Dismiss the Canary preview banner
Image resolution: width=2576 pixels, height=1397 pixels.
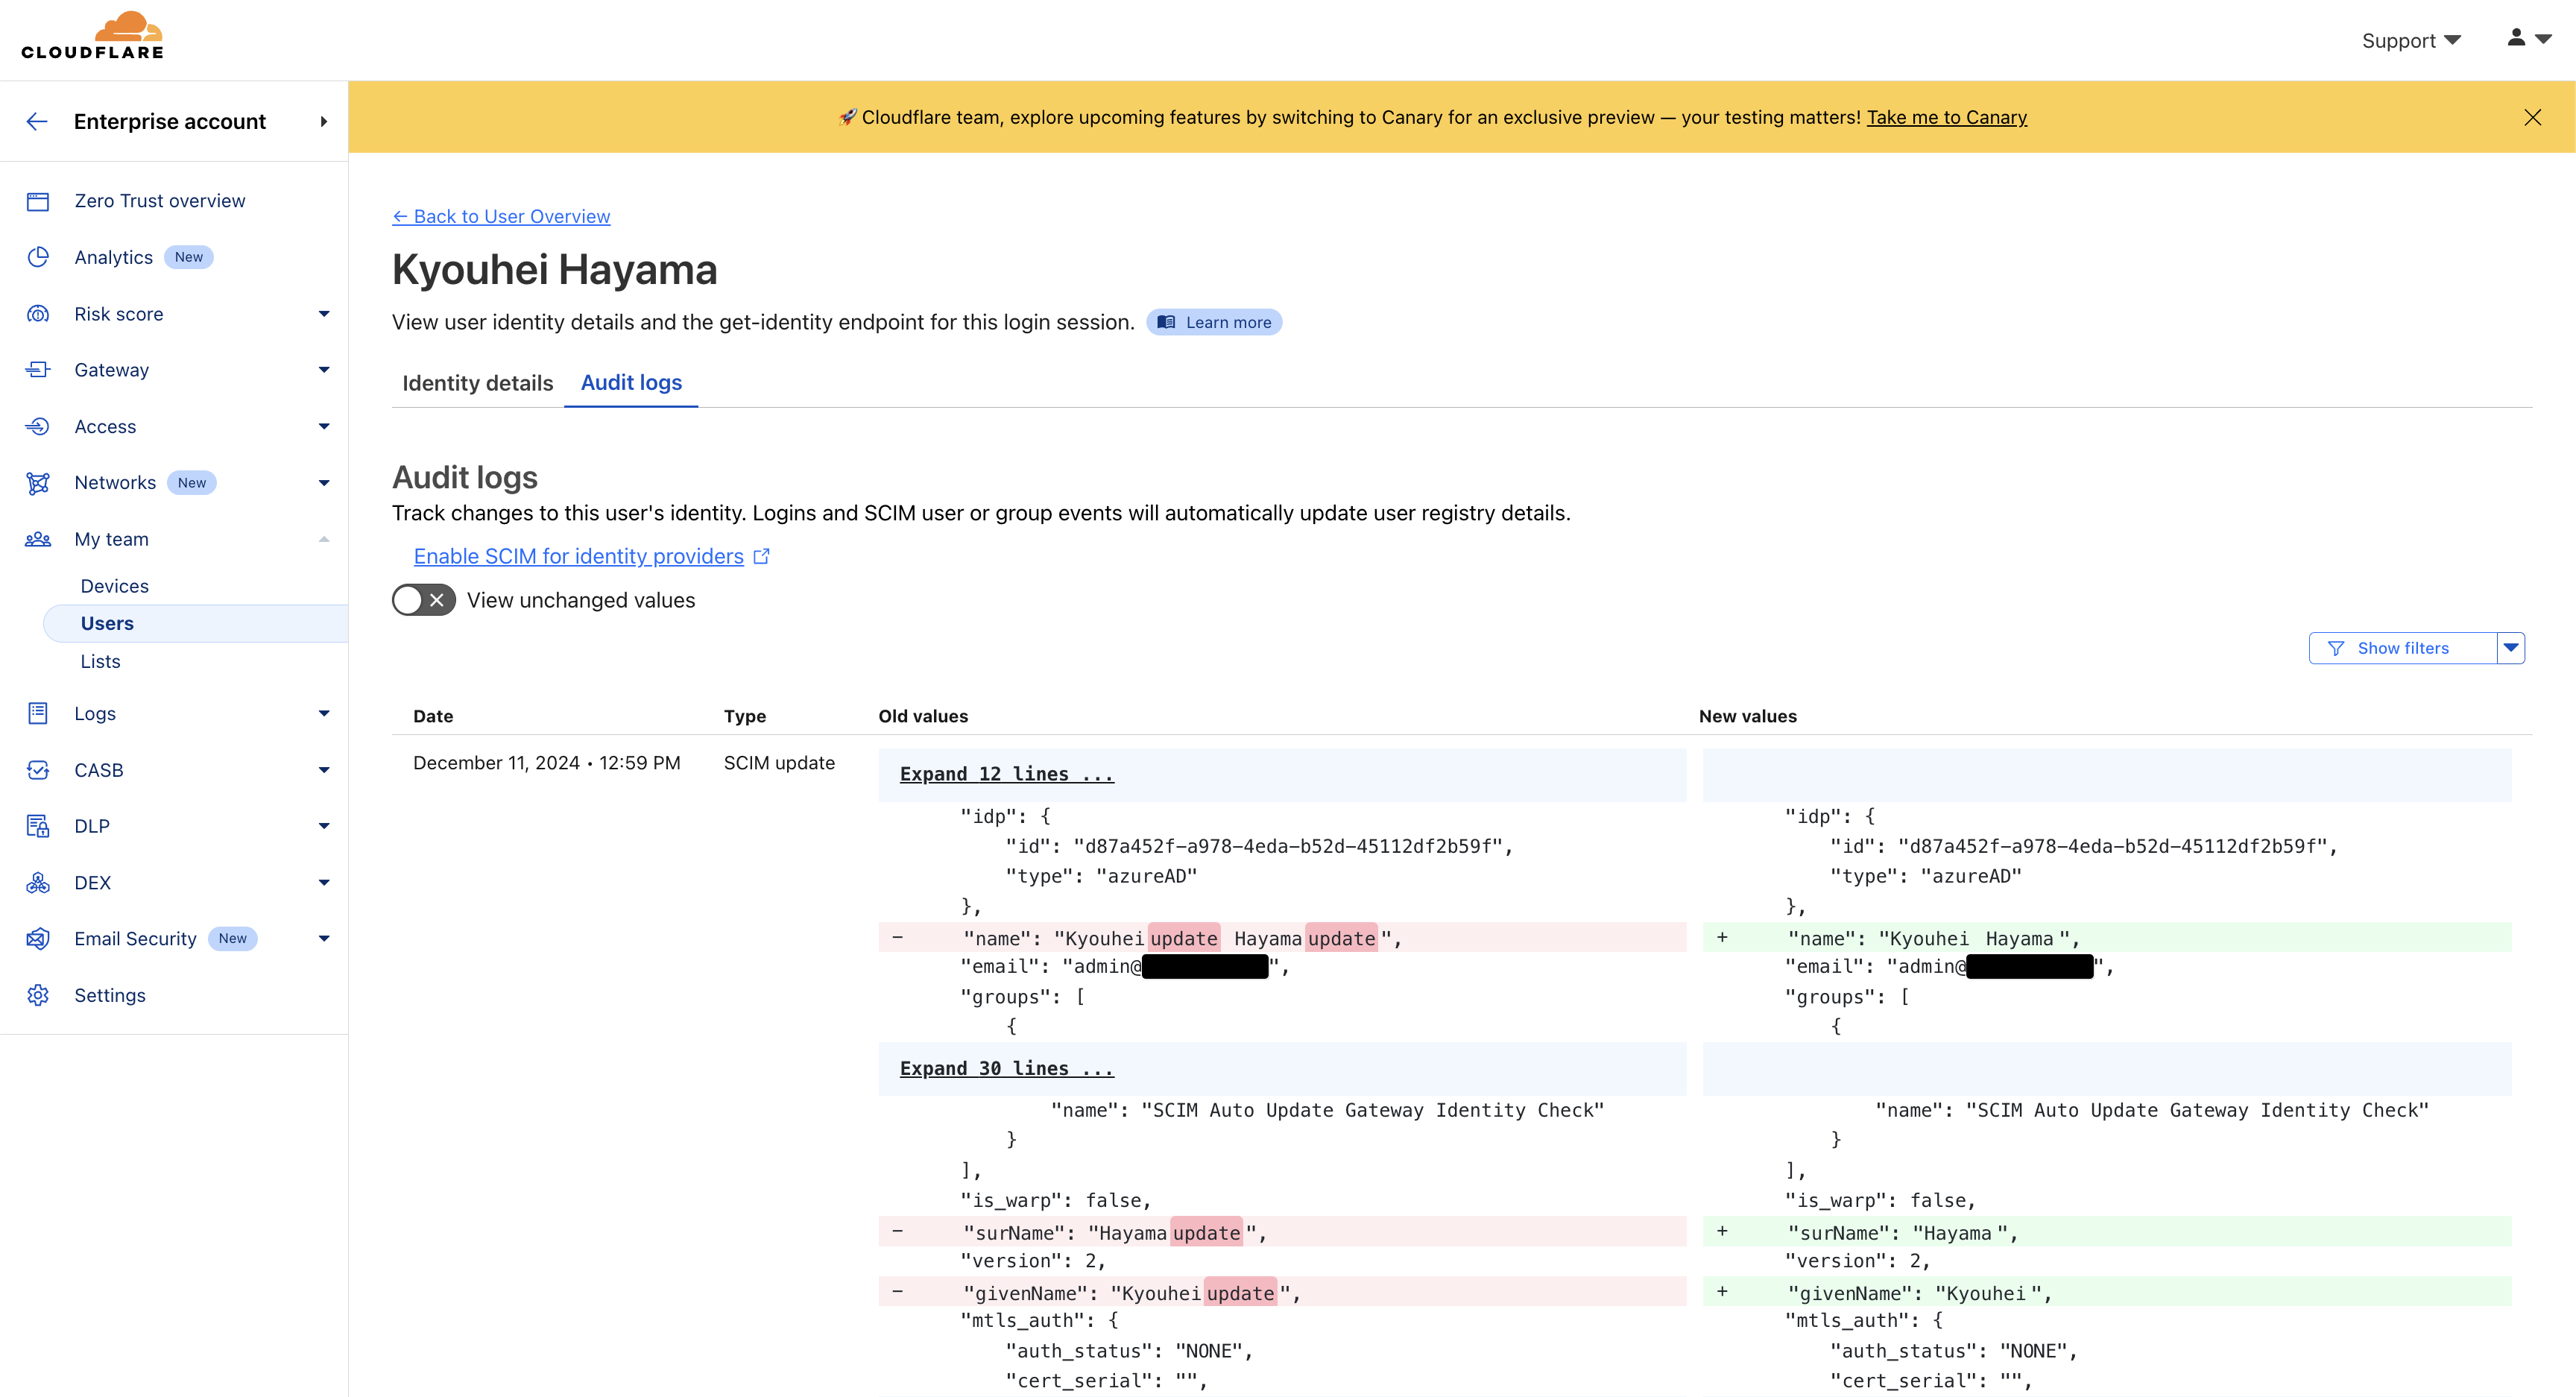2532,117
